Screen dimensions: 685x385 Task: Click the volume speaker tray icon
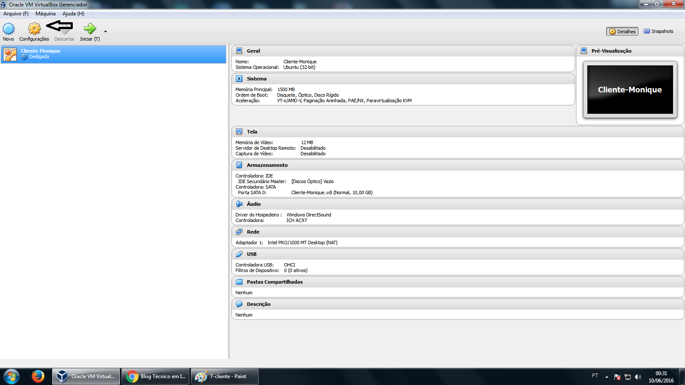[x=638, y=377]
